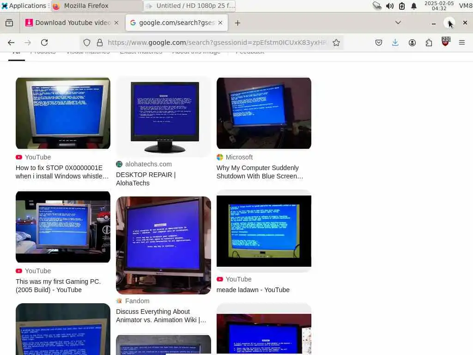Open 'Why My Computer Suddenly Shutdown' link
The height and width of the screenshot is (355, 473).
[260, 172]
